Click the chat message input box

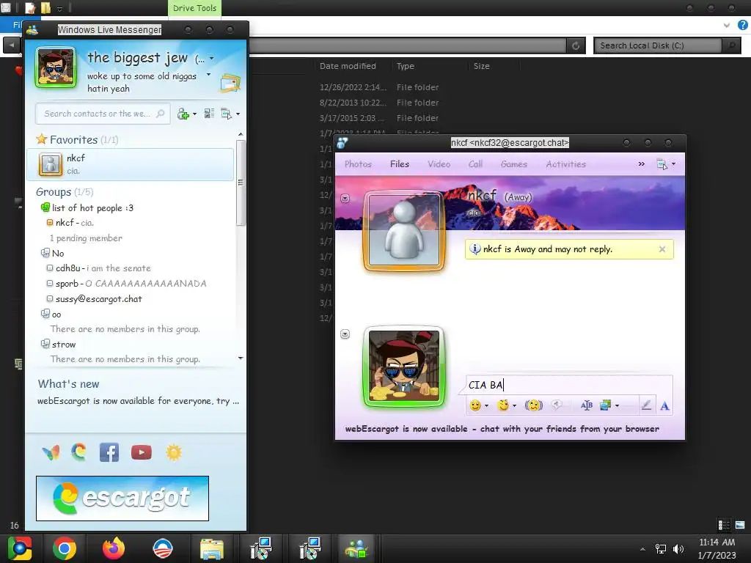pos(568,385)
